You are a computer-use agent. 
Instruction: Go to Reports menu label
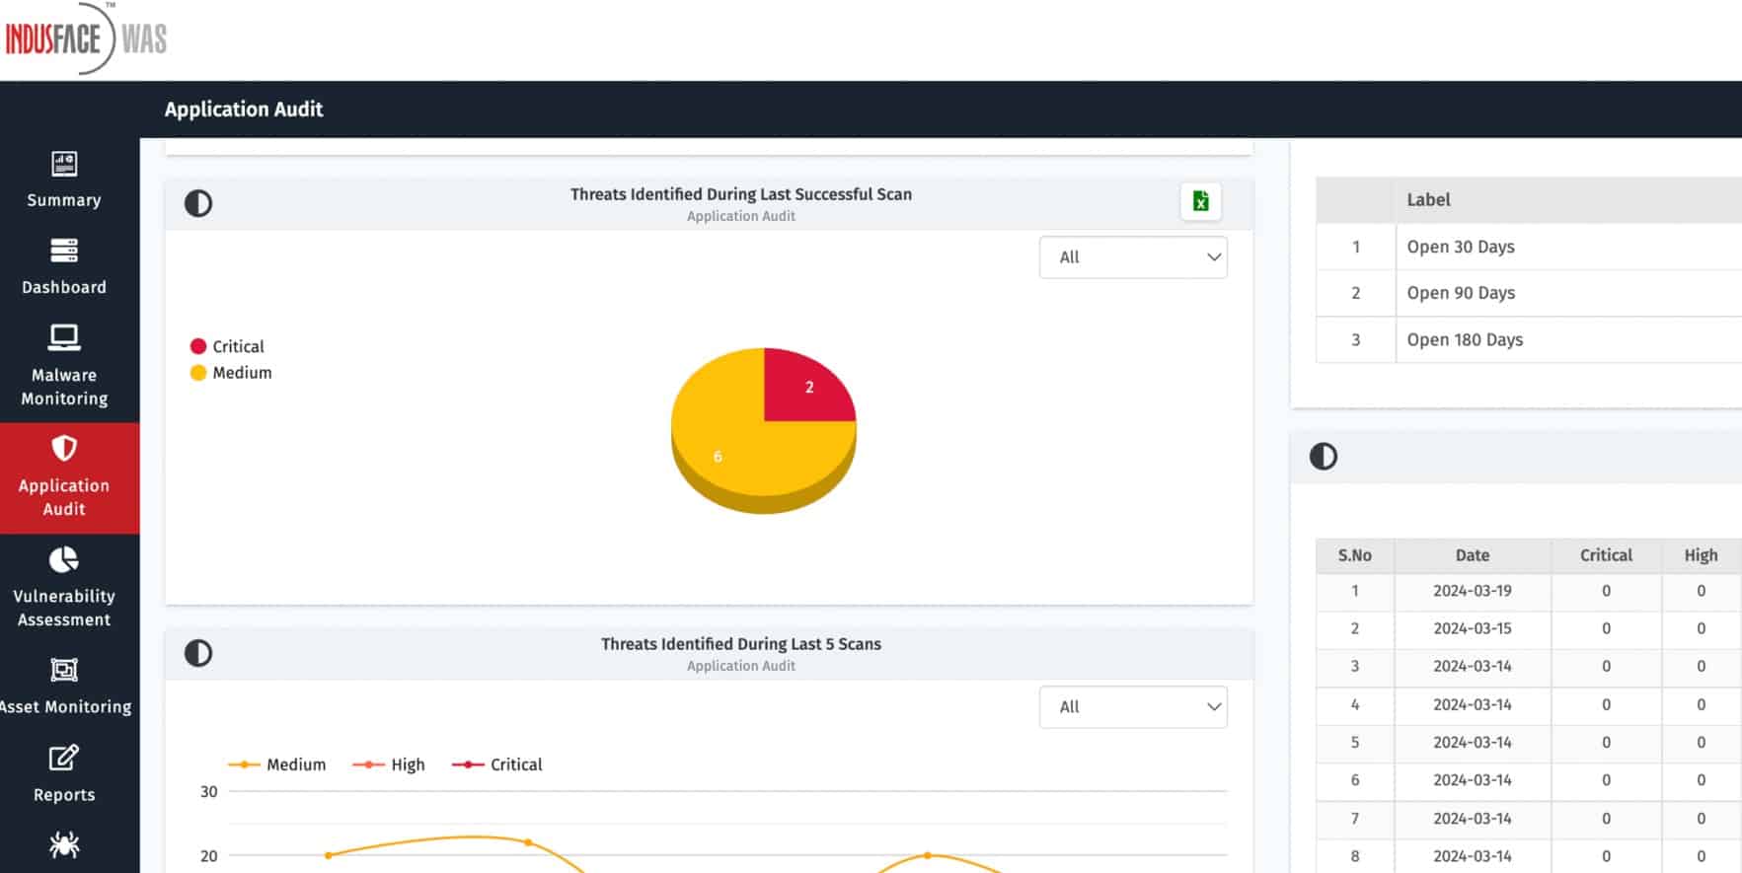[x=64, y=795]
